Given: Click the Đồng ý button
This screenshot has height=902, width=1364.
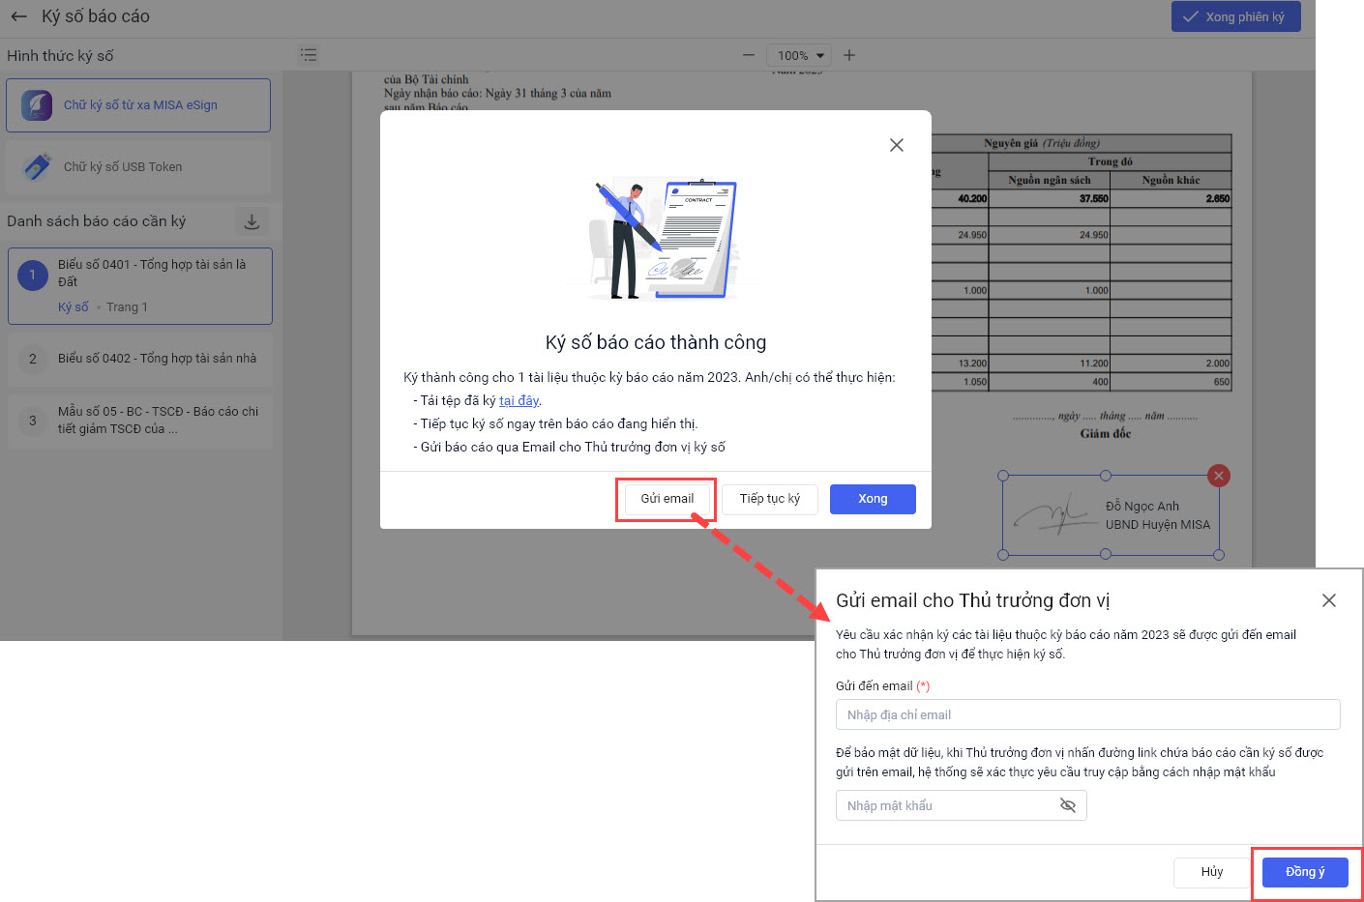Looking at the screenshot, I should [1305, 872].
